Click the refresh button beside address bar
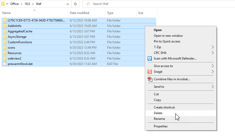The image size is (235, 139). pyautogui.click(x=75, y=4)
